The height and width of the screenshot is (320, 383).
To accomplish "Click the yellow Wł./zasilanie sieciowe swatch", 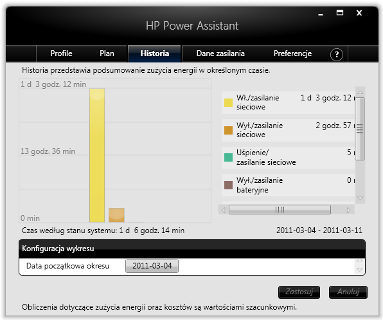I will coord(228,102).
